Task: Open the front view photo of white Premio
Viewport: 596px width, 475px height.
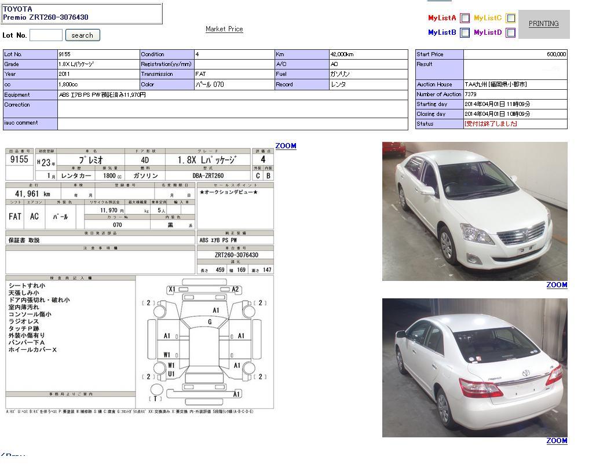Action: point(474,211)
